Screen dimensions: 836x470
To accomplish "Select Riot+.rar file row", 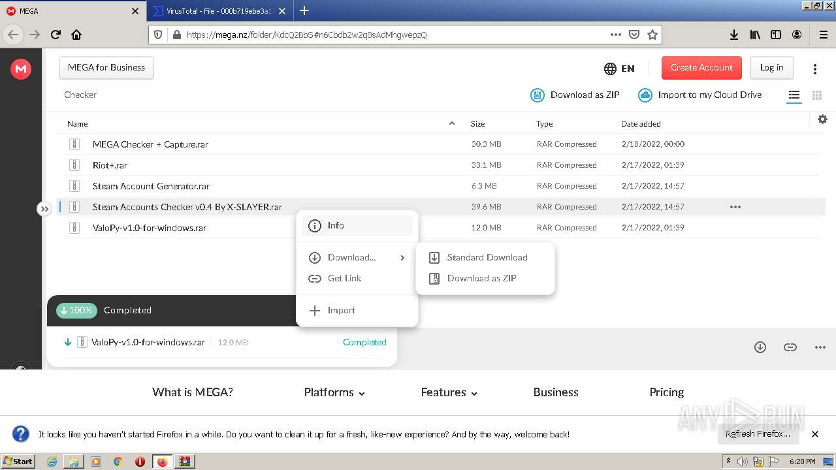I will tap(441, 165).
